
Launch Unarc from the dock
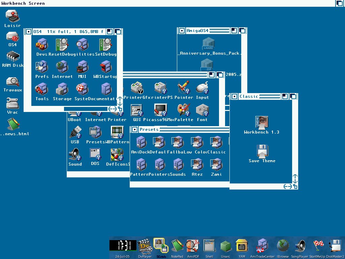tap(225, 247)
